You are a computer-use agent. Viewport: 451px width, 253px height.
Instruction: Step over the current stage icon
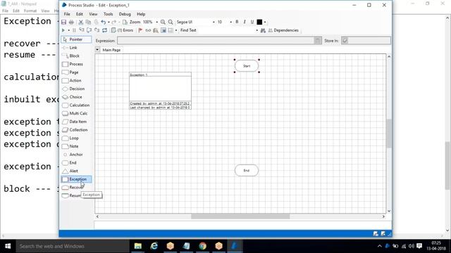[89, 30]
